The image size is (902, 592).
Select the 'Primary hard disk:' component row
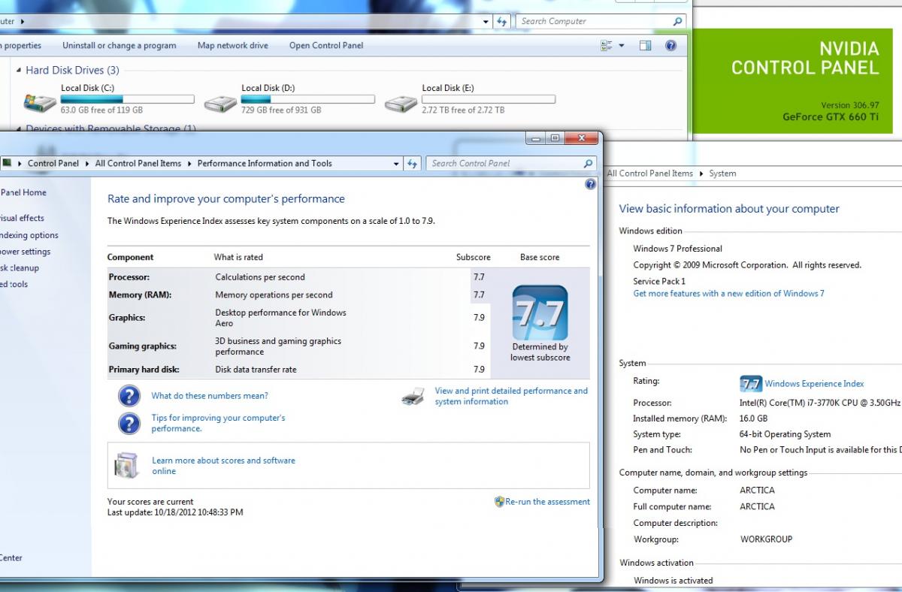[x=298, y=370]
